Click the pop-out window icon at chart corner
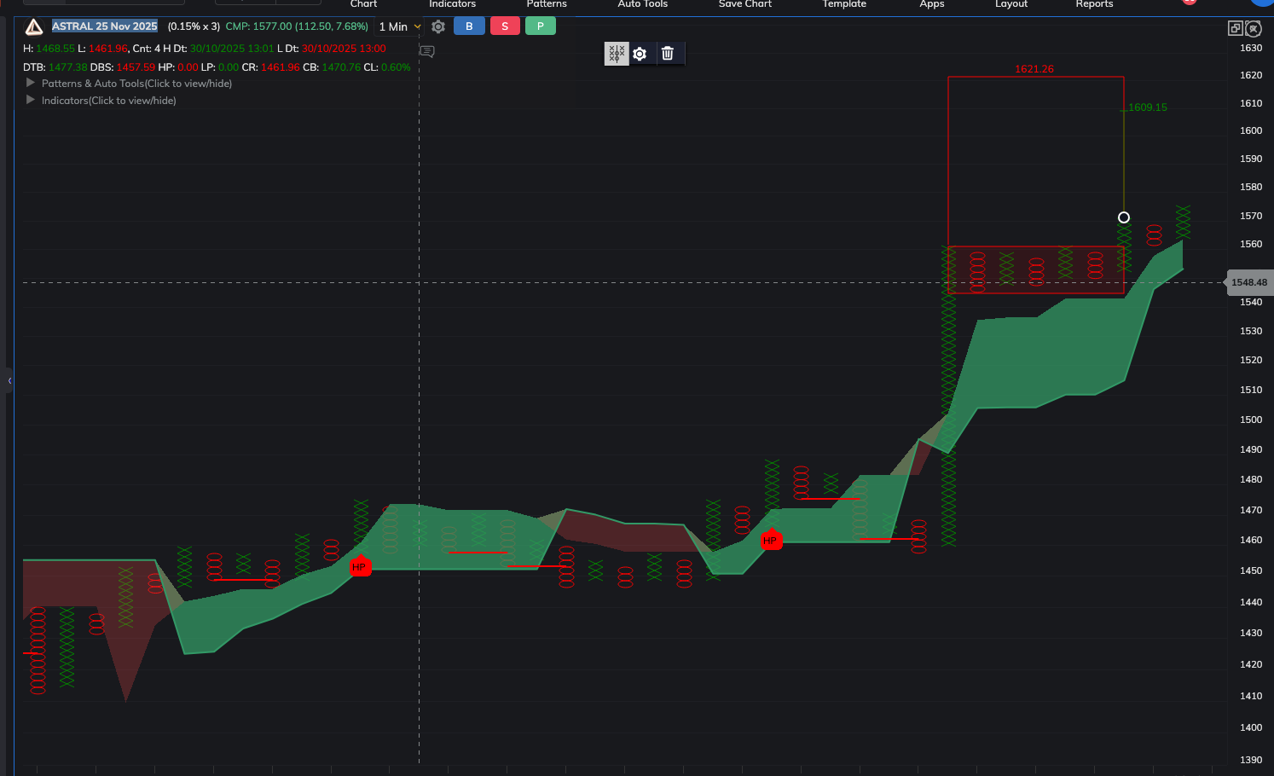 tap(1235, 28)
